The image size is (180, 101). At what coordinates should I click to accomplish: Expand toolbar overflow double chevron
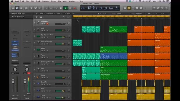[145, 8]
